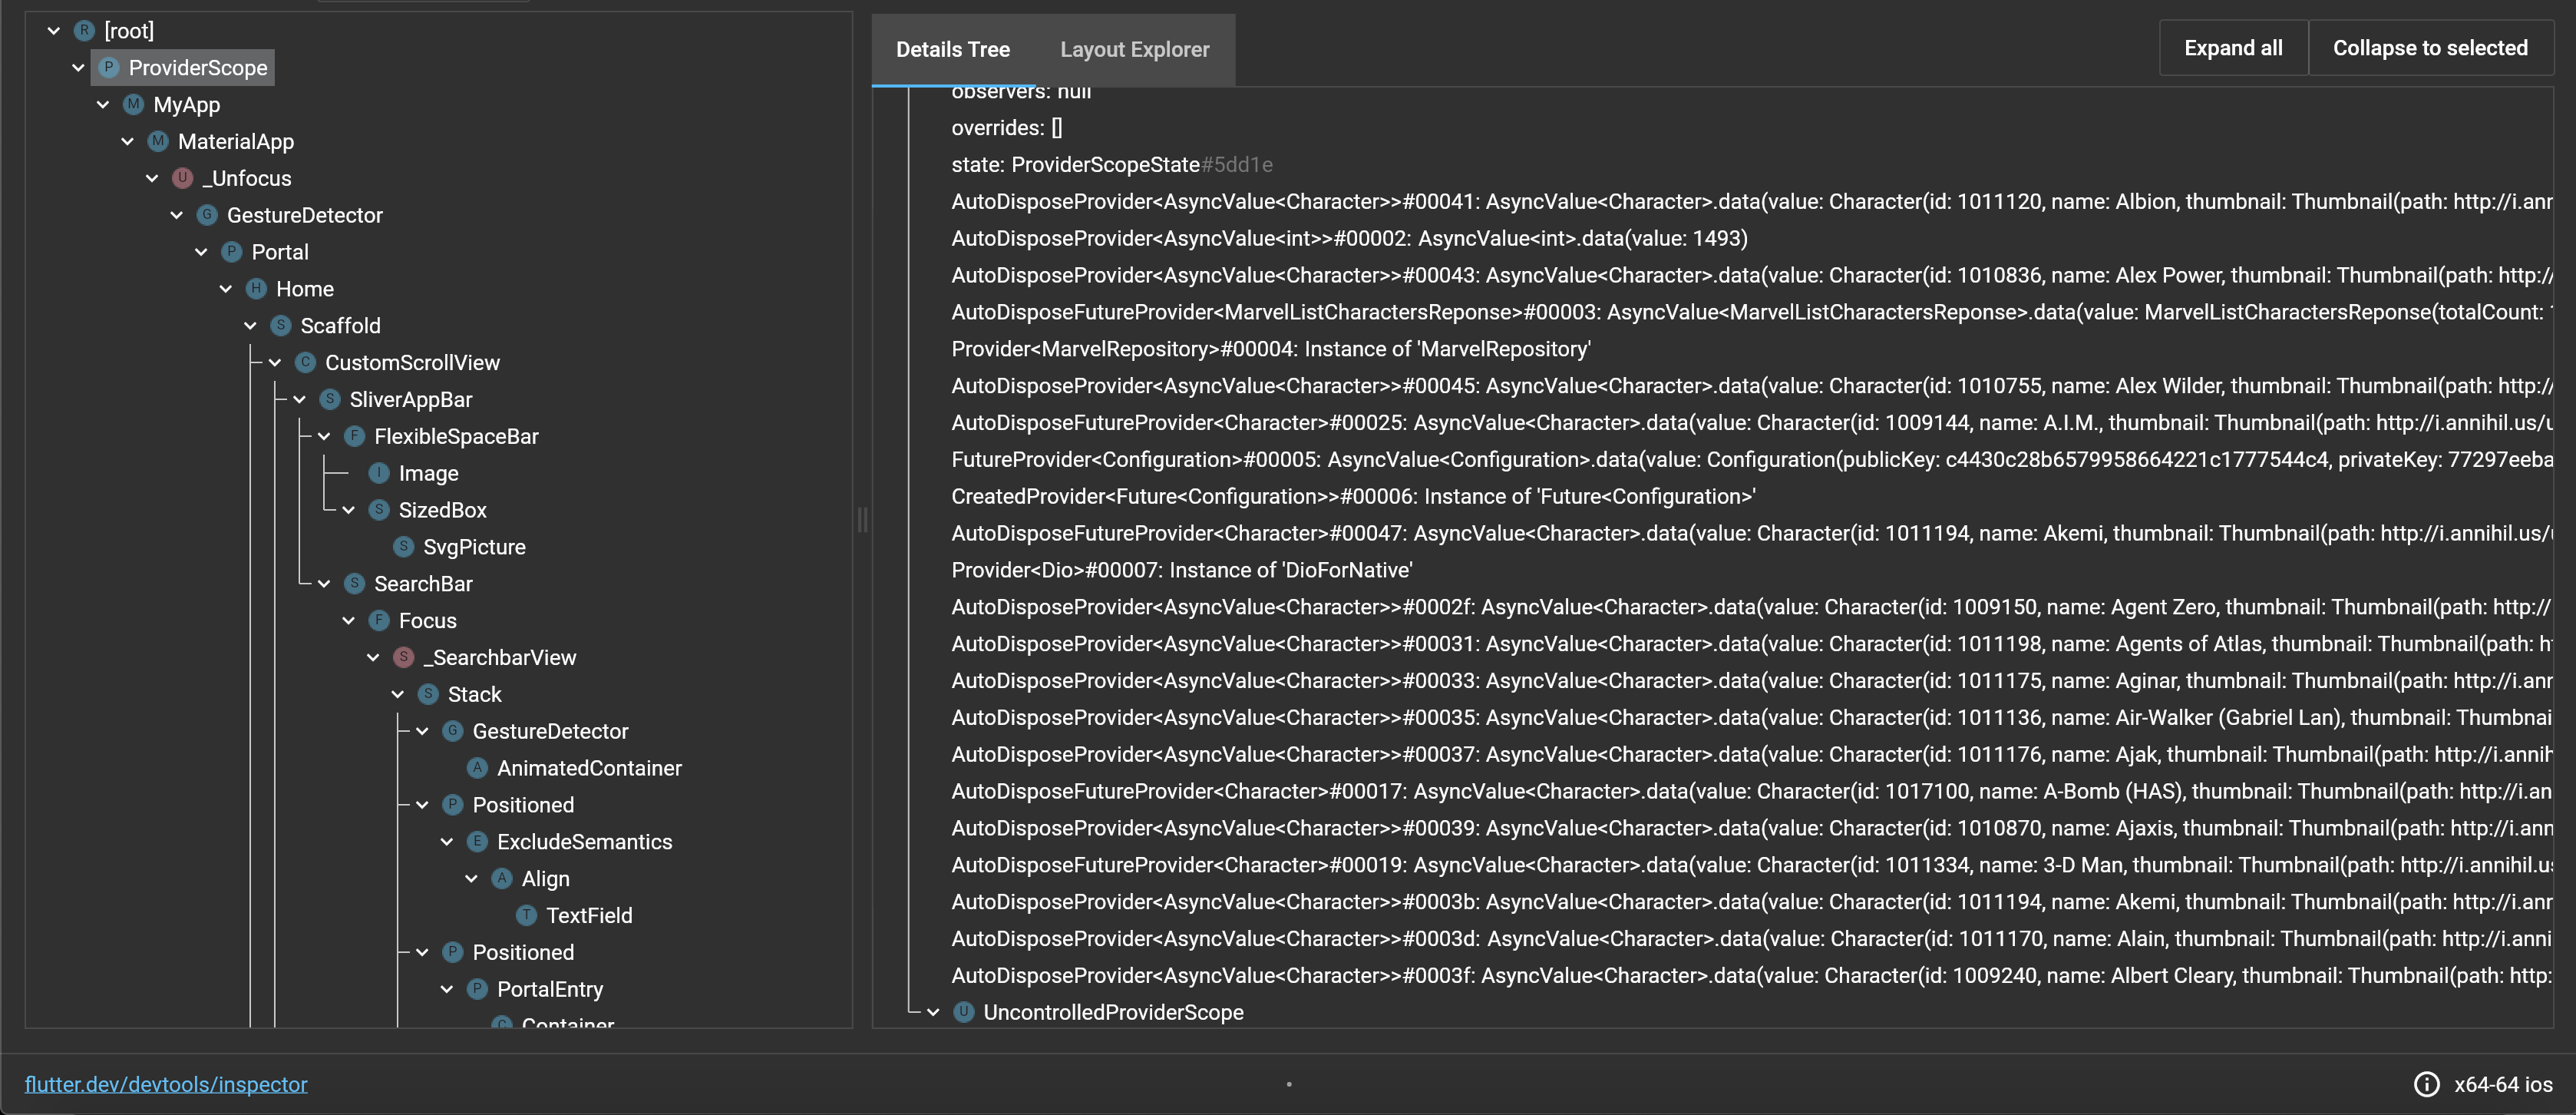Click the MyApp widget icon
The image size is (2576, 1115).
click(133, 105)
